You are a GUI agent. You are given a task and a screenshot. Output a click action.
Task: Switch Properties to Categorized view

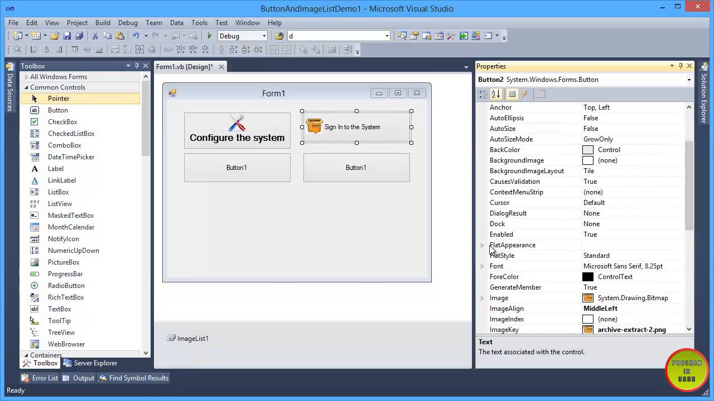pyautogui.click(x=483, y=94)
